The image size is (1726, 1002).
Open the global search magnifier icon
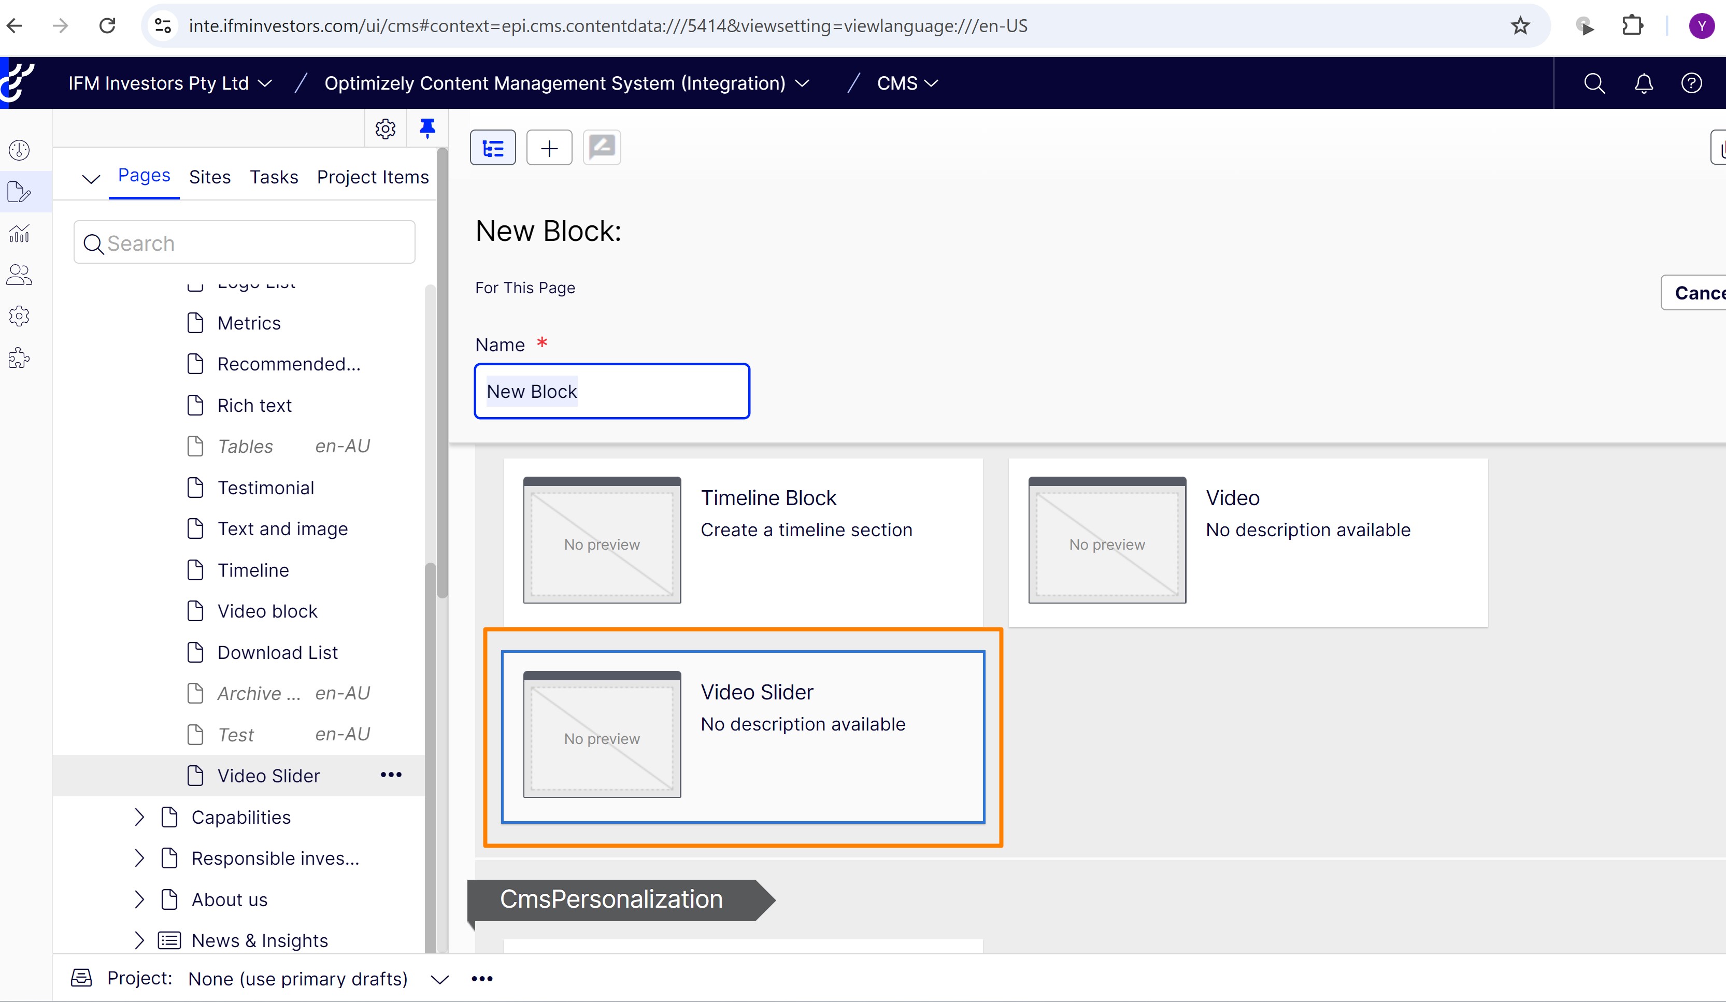pyautogui.click(x=1594, y=83)
